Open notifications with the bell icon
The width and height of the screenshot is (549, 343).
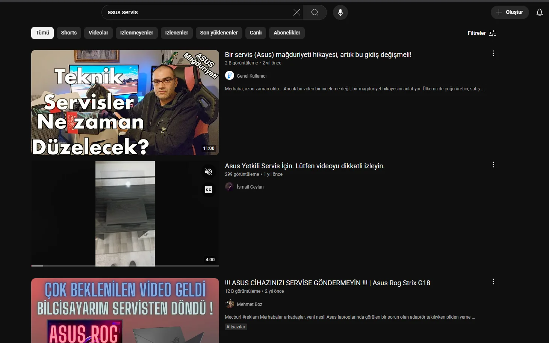540,12
